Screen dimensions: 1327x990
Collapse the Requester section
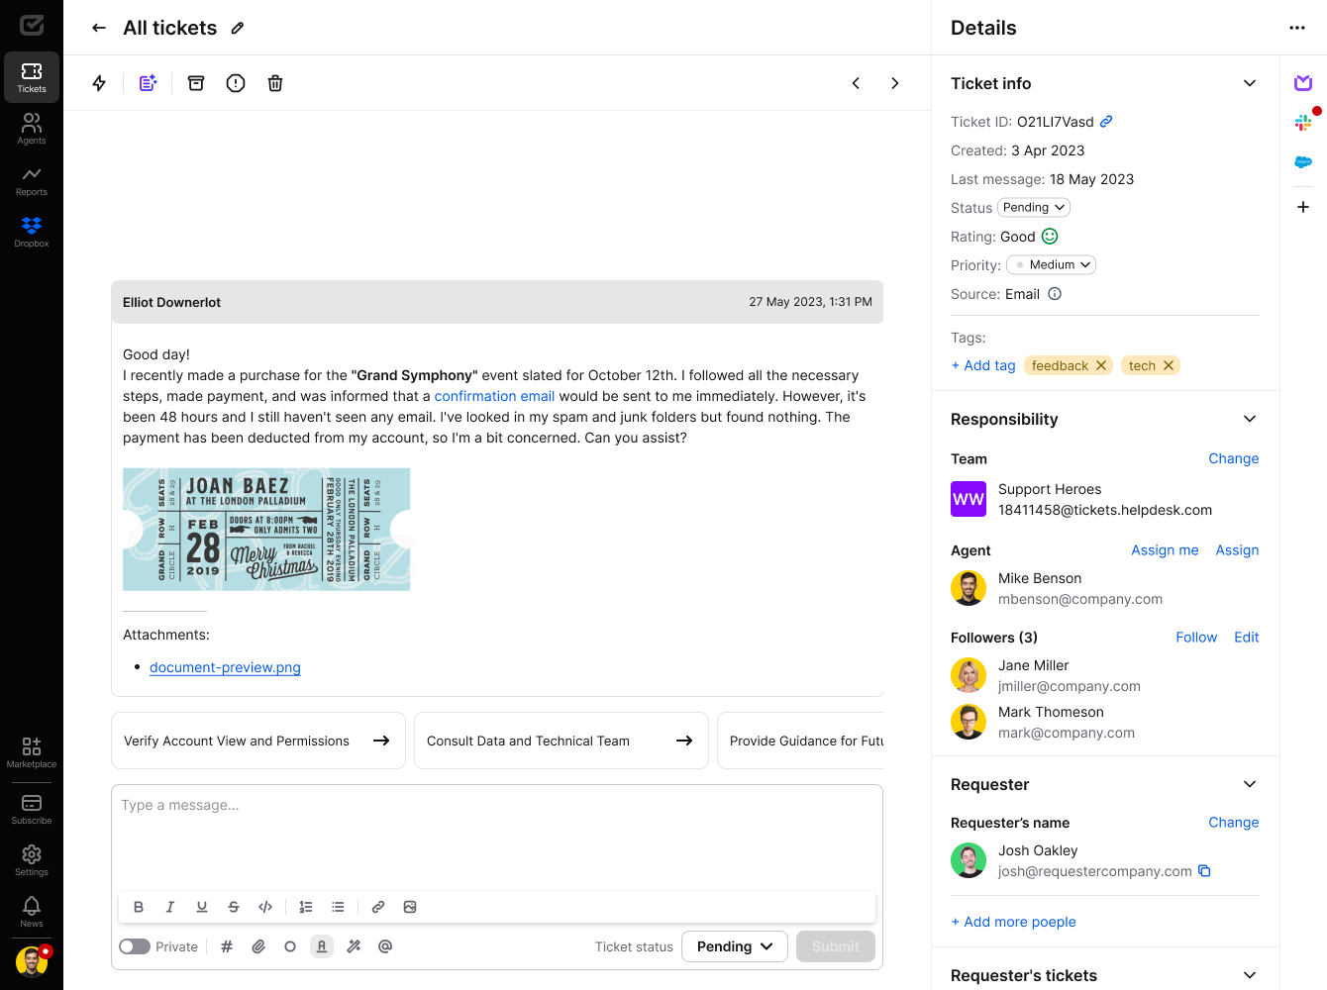pos(1250,784)
